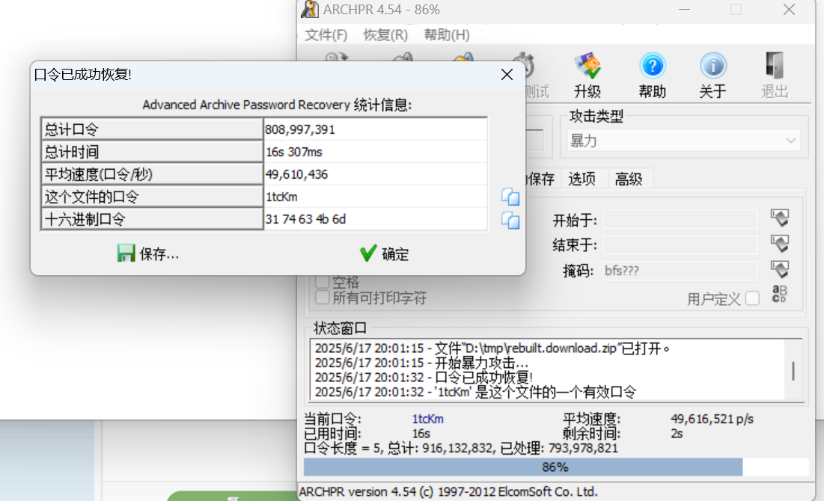The width and height of the screenshot is (824, 501).
Task: Click the 86% progress bar
Action: [x=555, y=467]
